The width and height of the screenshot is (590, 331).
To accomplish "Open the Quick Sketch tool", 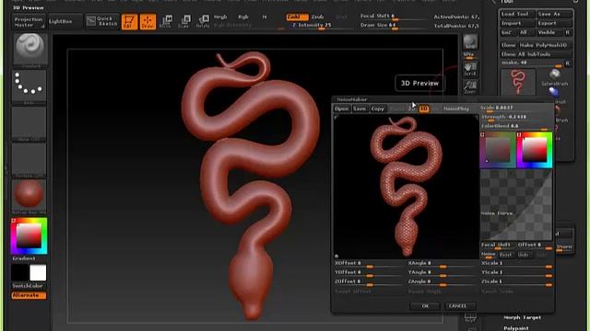I will click(x=102, y=21).
